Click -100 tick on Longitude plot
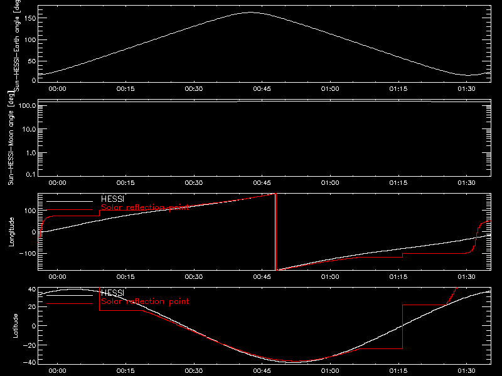 click(28, 253)
